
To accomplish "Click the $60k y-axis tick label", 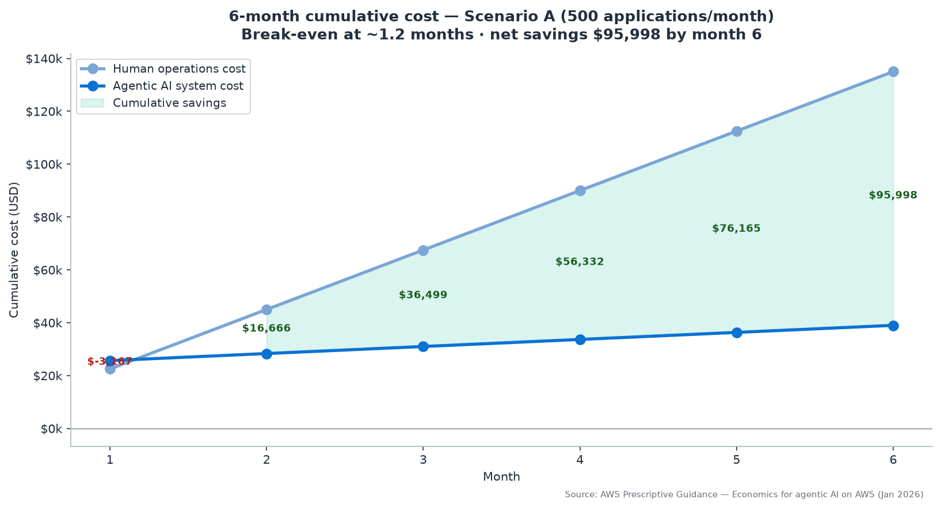I will coord(48,270).
